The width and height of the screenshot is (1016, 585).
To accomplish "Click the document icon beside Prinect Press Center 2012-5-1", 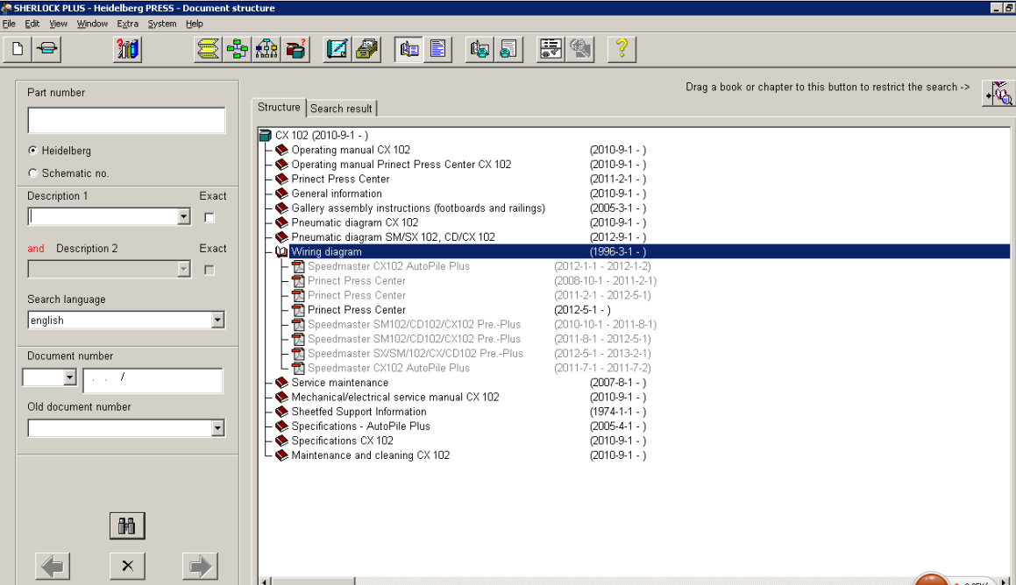I will [298, 310].
